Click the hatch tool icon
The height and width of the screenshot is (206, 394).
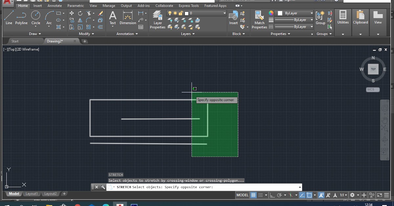tap(58, 27)
